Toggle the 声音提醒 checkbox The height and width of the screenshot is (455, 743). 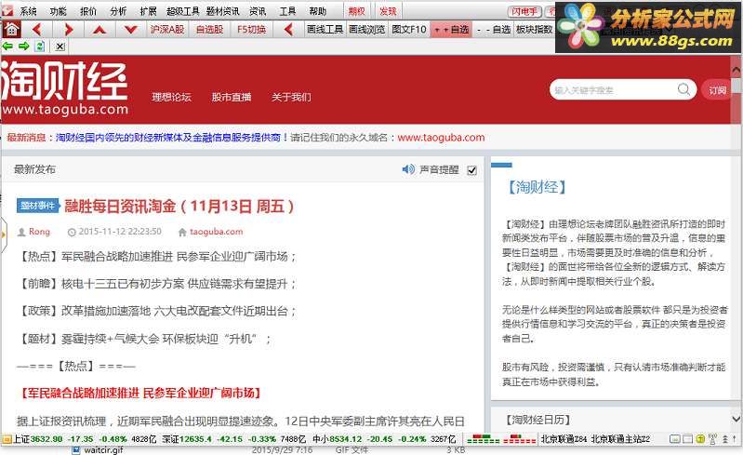(471, 170)
